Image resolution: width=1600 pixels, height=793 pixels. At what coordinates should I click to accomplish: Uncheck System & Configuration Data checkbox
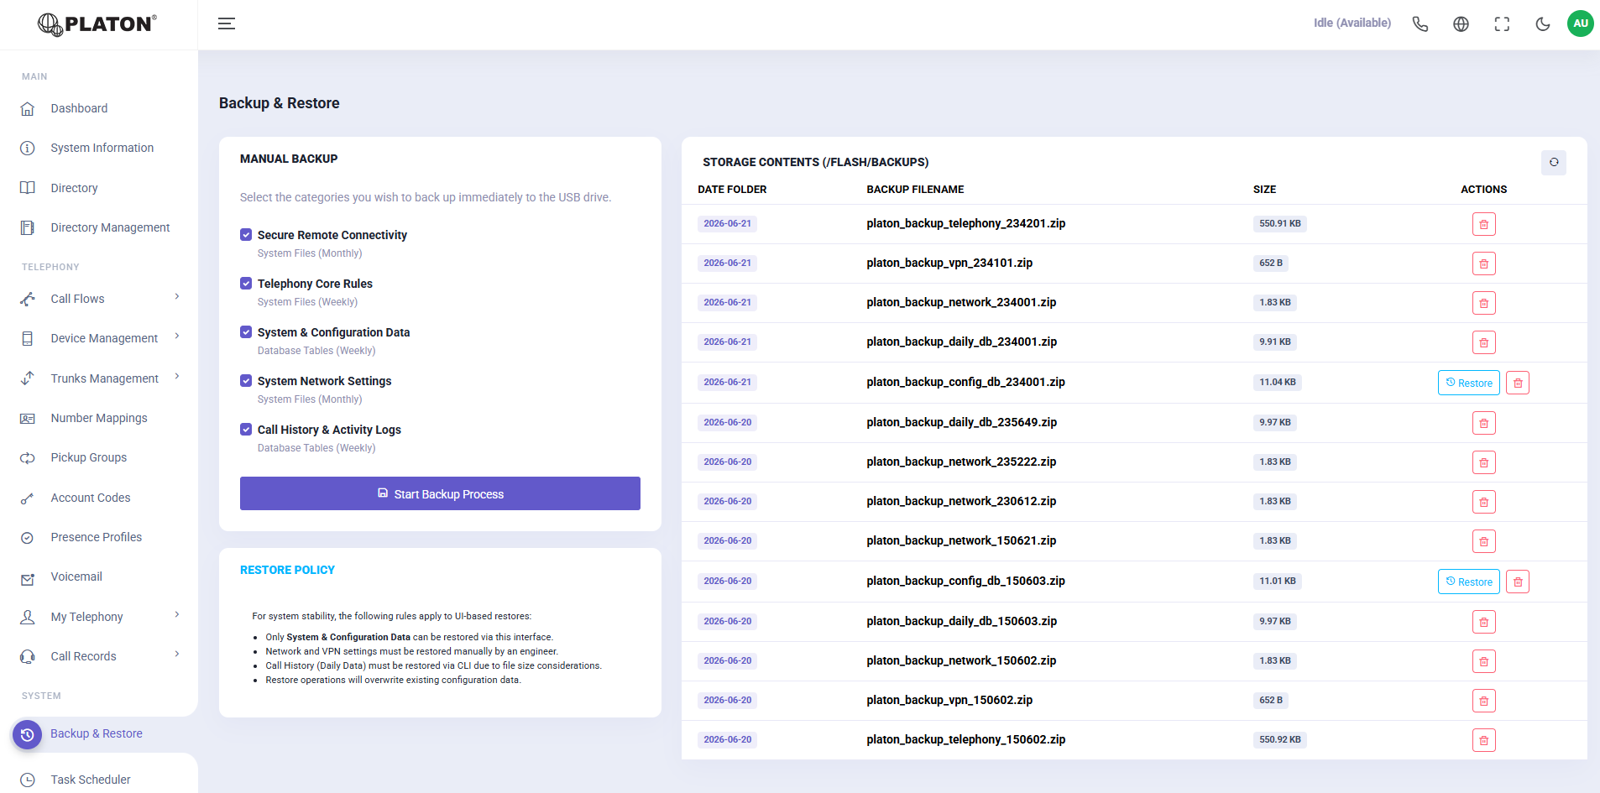click(246, 332)
